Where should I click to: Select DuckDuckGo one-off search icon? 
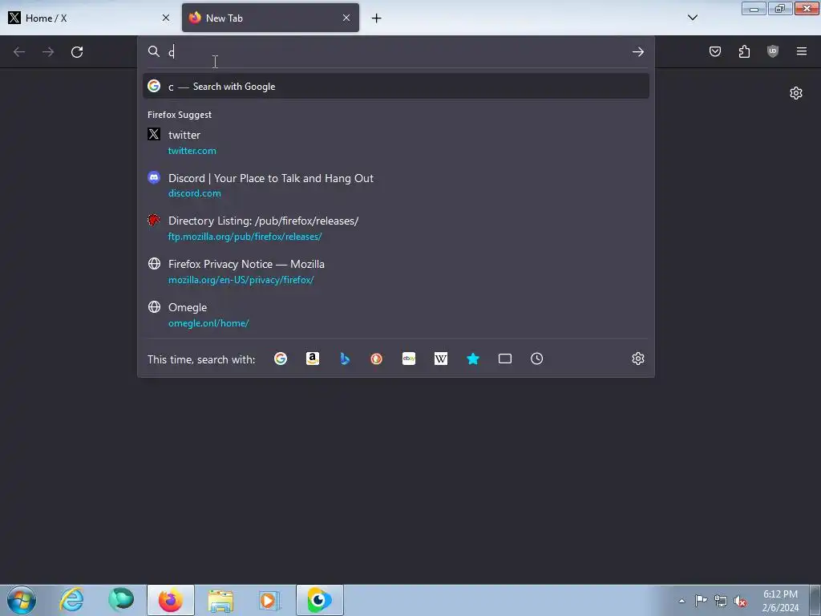[x=377, y=359]
